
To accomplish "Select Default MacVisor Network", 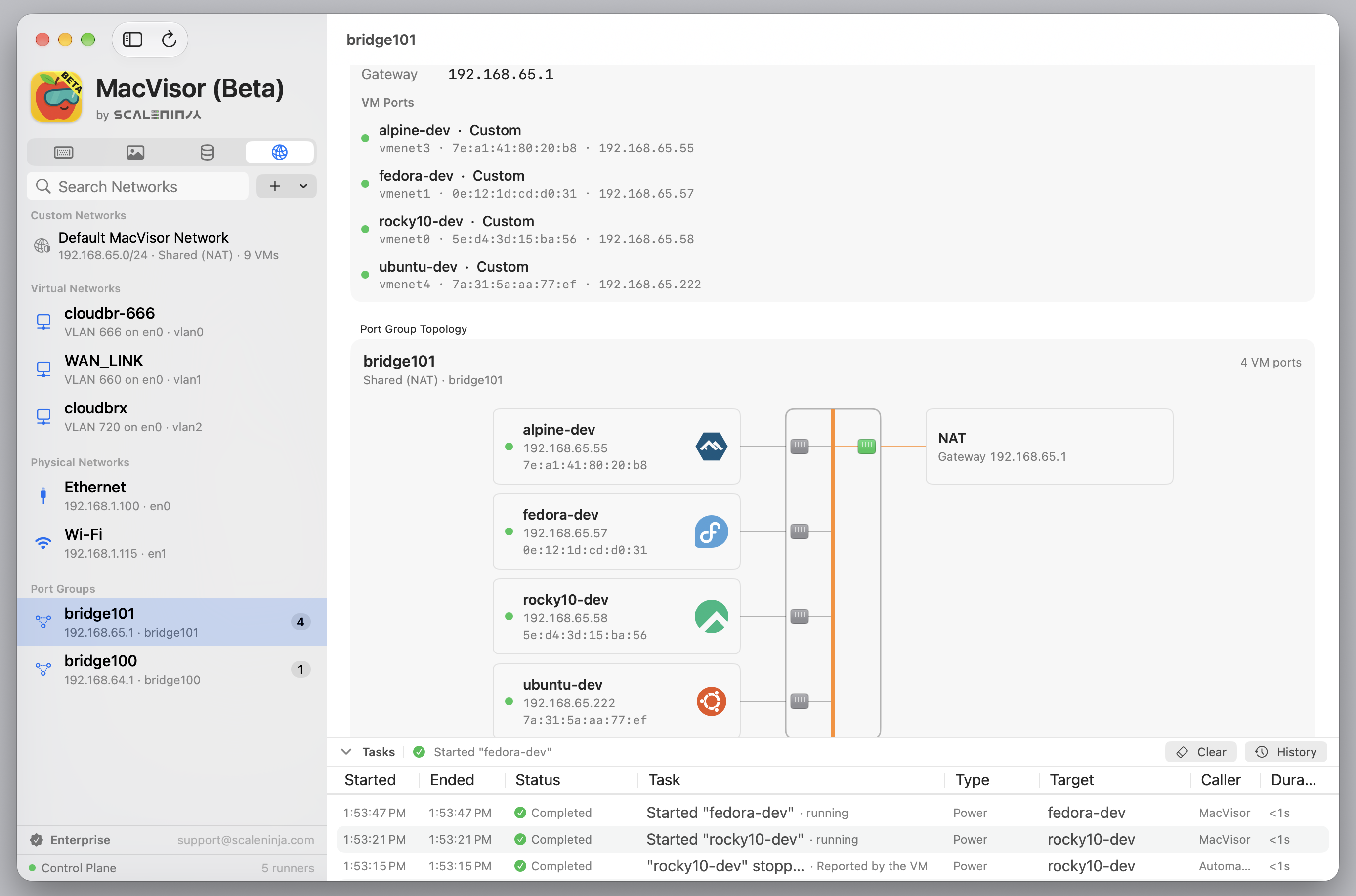I will pyautogui.click(x=171, y=245).
